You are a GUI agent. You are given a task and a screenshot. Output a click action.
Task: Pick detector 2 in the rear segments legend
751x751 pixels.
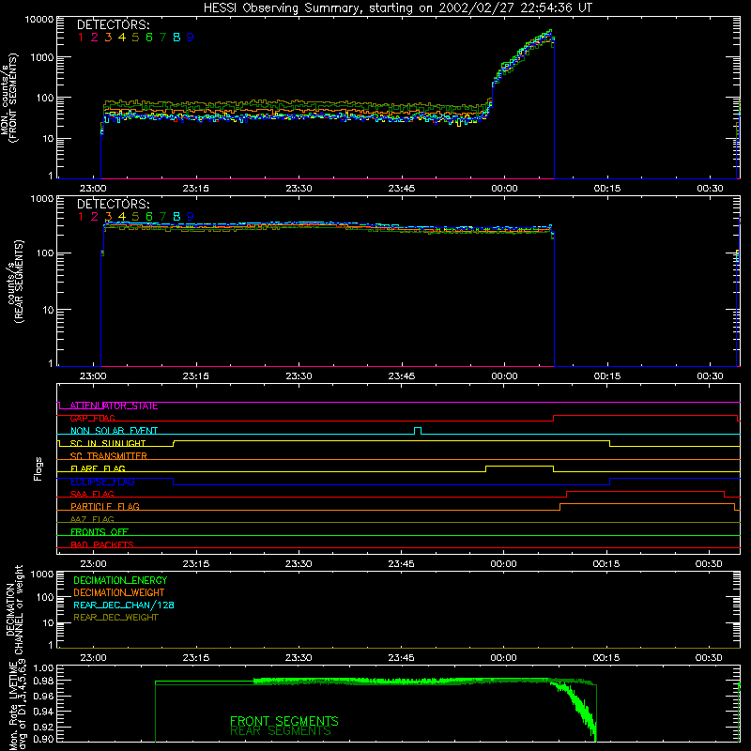click(95, 217)
